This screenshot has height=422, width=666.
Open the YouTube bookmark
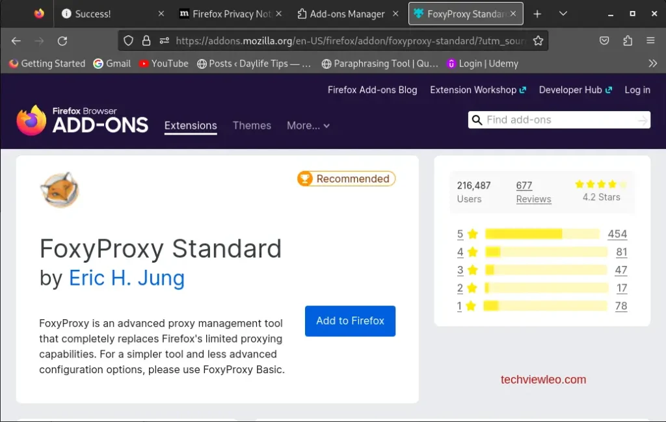[x=164, y=63]
